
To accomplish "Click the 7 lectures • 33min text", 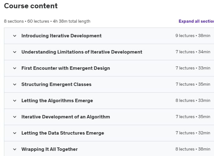I will [193, 68].
